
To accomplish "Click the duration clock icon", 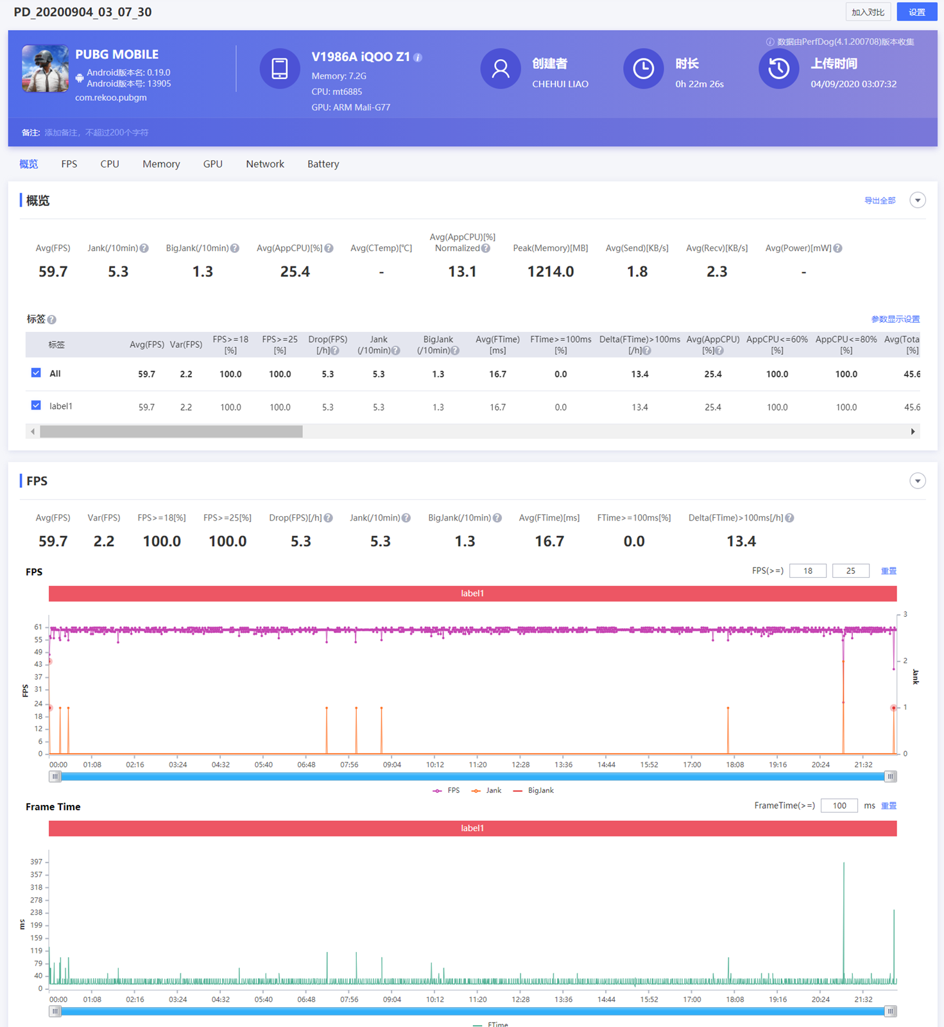I will coord(643,69).
